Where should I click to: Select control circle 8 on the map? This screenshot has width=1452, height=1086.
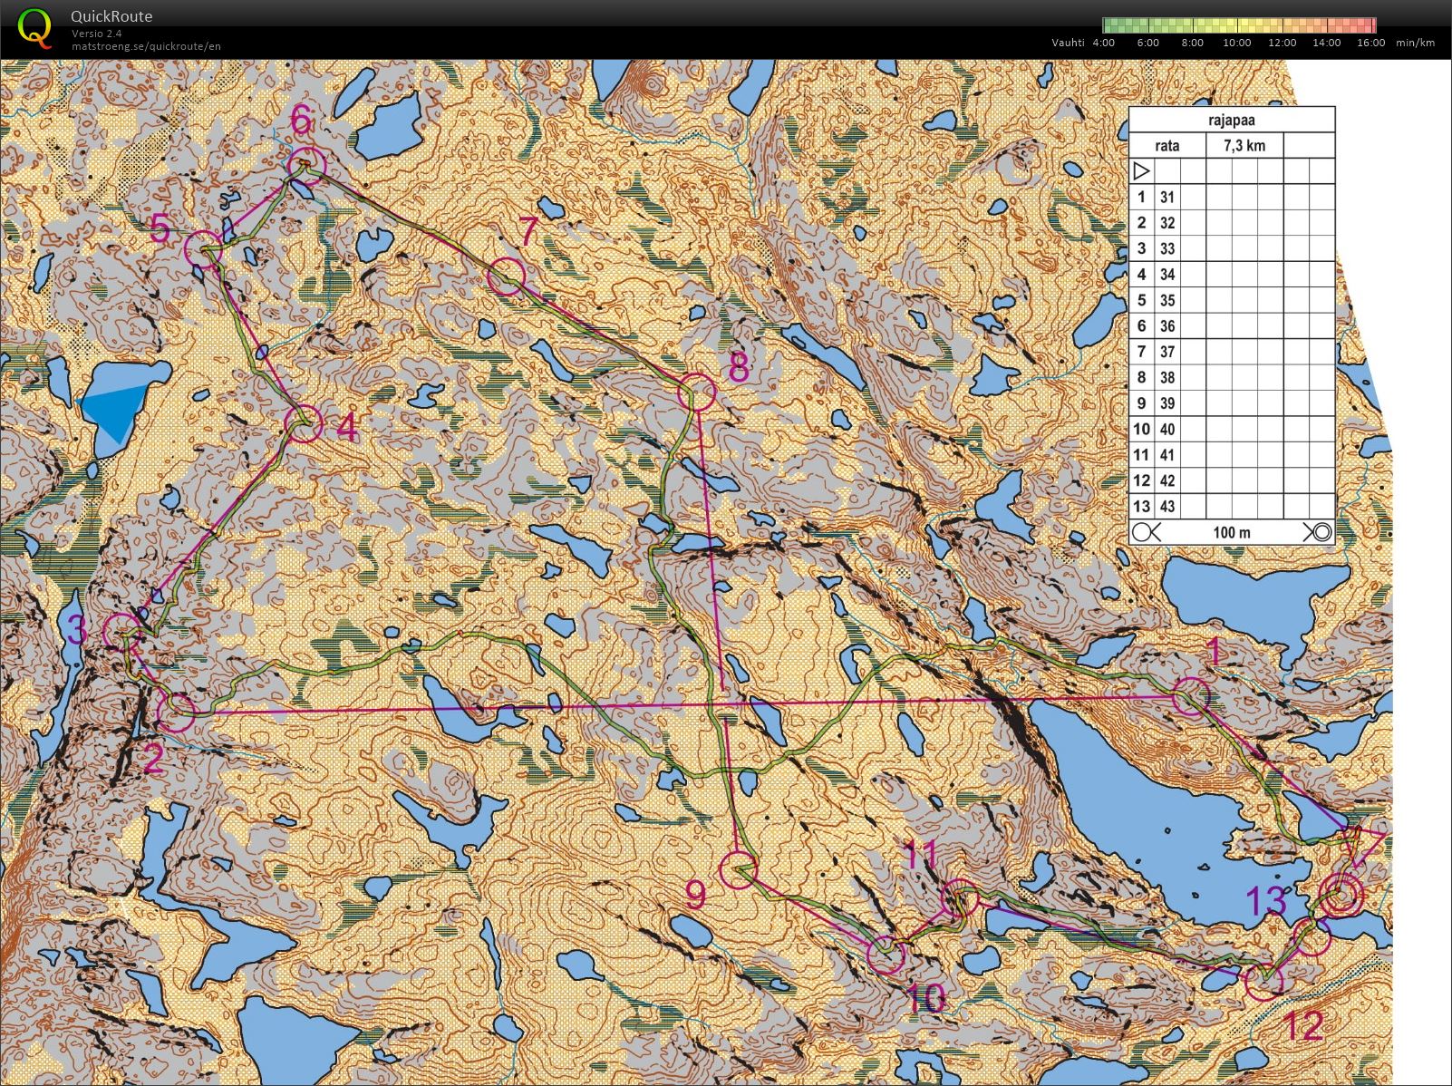(696, 393)
